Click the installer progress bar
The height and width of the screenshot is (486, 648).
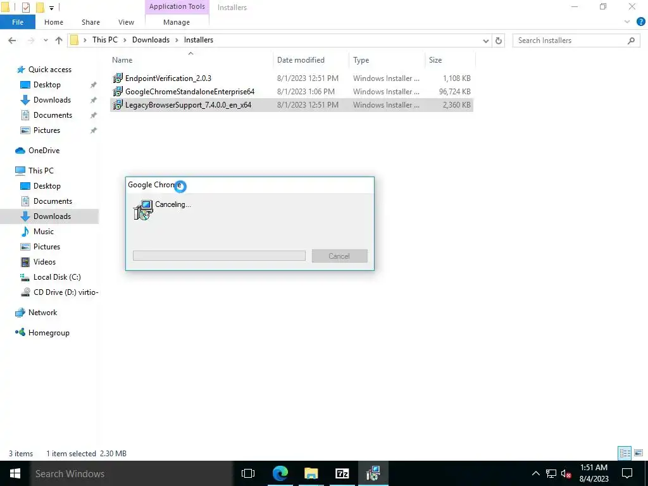pyautogui.click(x=219, y=256)
